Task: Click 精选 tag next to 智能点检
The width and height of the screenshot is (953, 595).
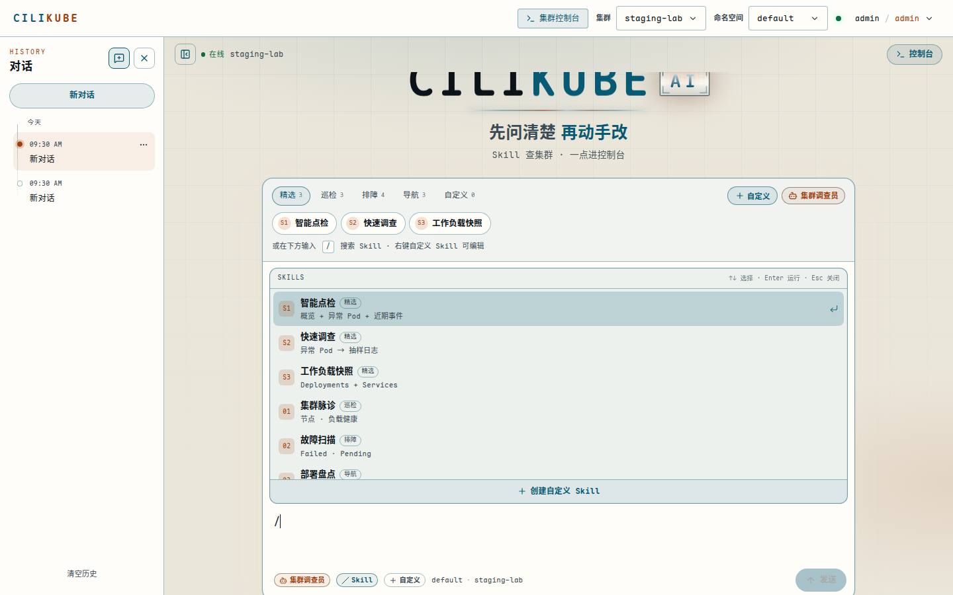Action: click(350, 303)
